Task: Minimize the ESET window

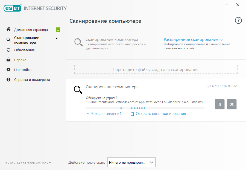Action: pos(226,5)
